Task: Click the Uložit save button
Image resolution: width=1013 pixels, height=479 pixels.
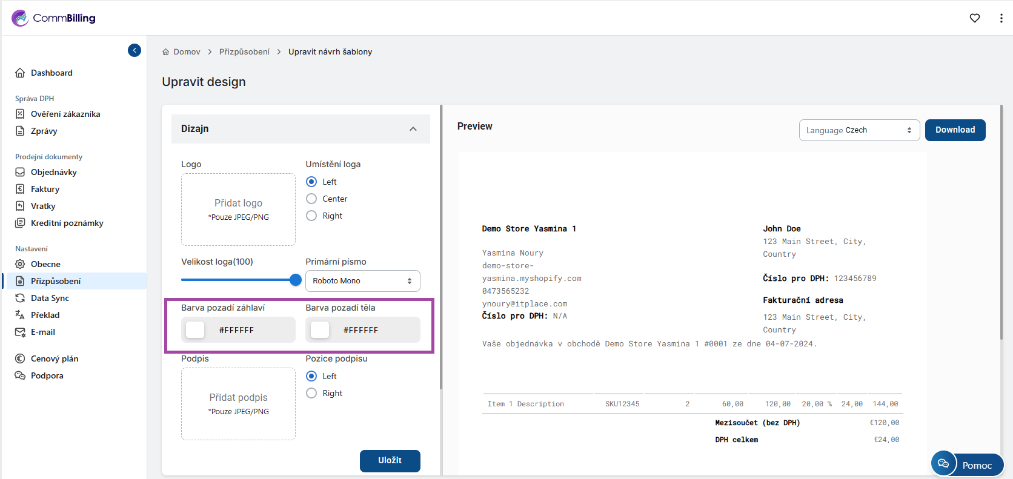Action: click(x=390, y=461)
